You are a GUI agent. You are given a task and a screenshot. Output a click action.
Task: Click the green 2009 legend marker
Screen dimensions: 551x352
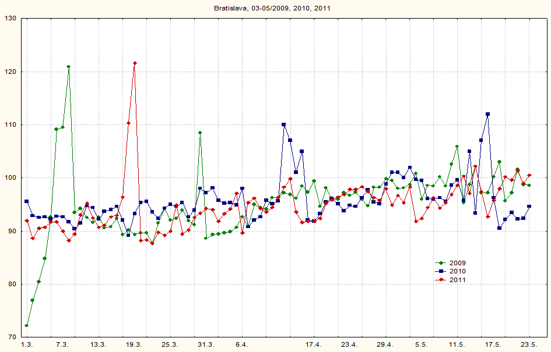(441, 263)
